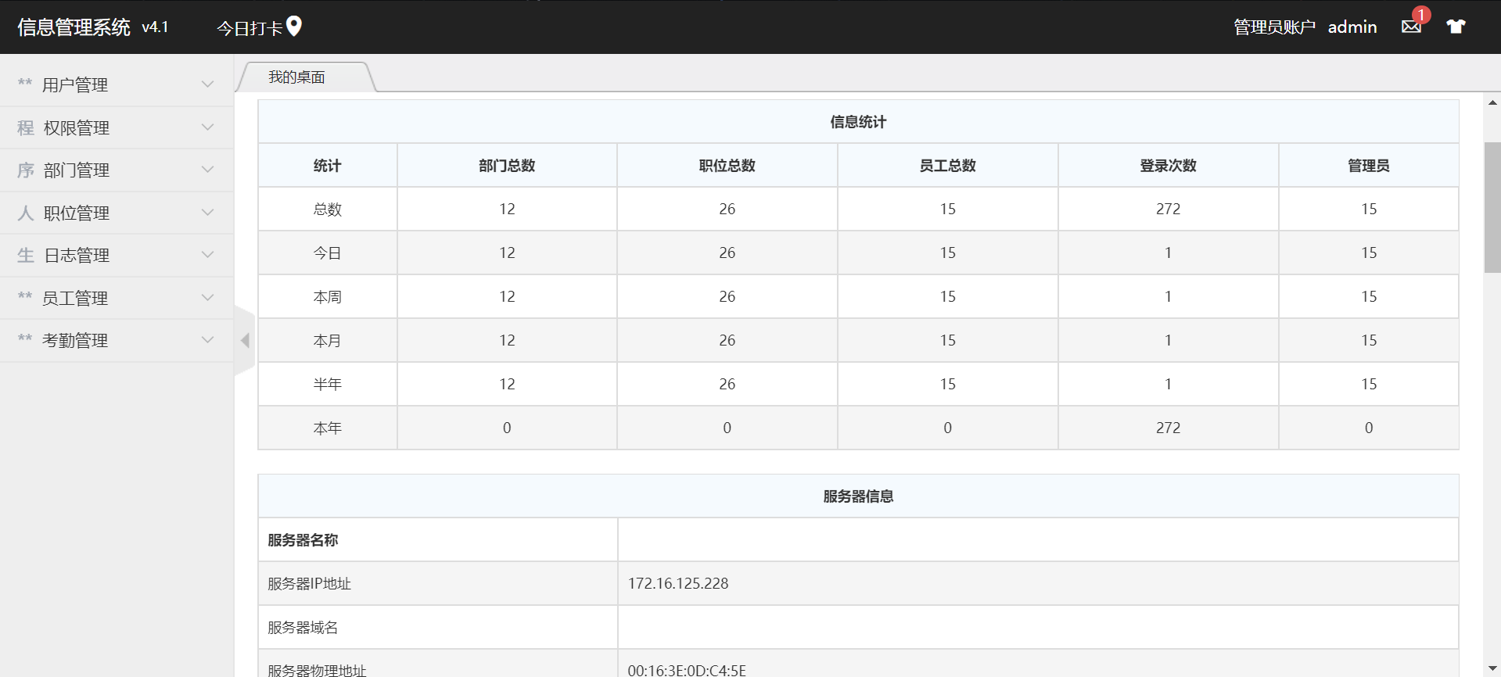Click the 本周 row label
Image resolution: width=1501 pixels, height=677 pixels.
click(x=328, y=297)
